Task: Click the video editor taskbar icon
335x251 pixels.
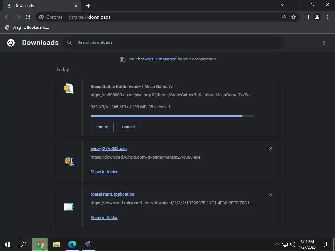Action: 88,244
